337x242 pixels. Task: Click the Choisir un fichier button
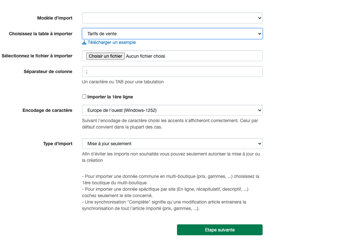[x=105, y=56]
